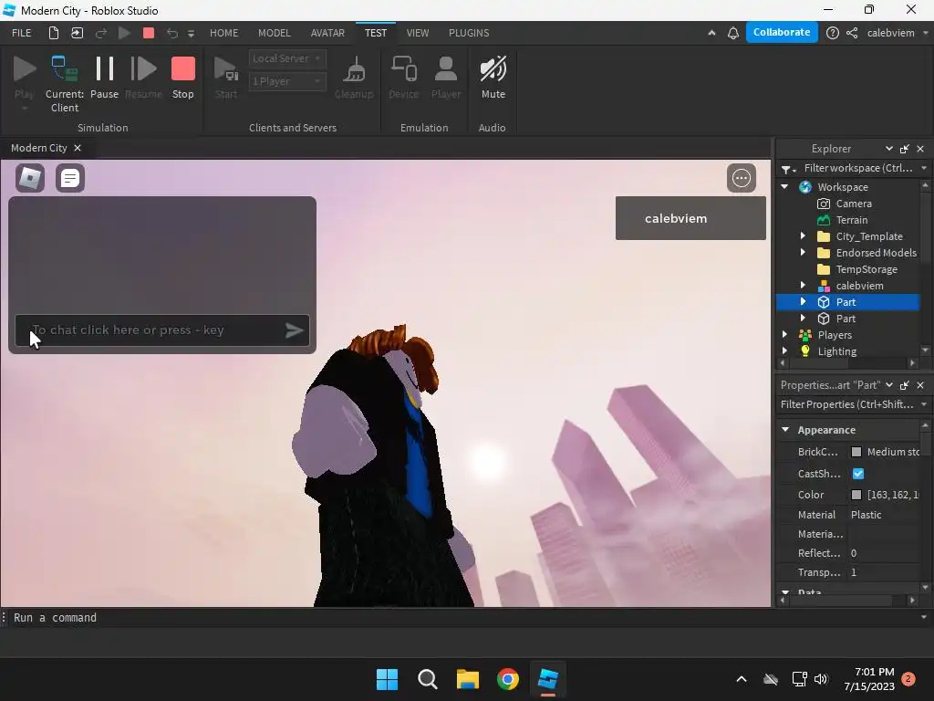This screenshot has width=934, height=701.
Task: Stop the simulation with the red Stop button
Action: point(182,78)
